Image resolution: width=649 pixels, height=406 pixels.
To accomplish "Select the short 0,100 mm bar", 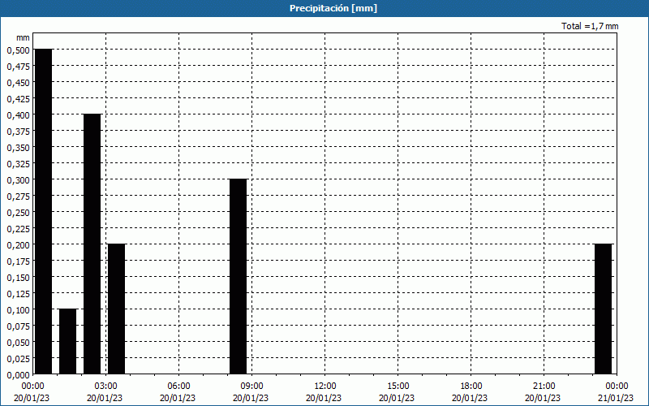I will click(68, 342).
